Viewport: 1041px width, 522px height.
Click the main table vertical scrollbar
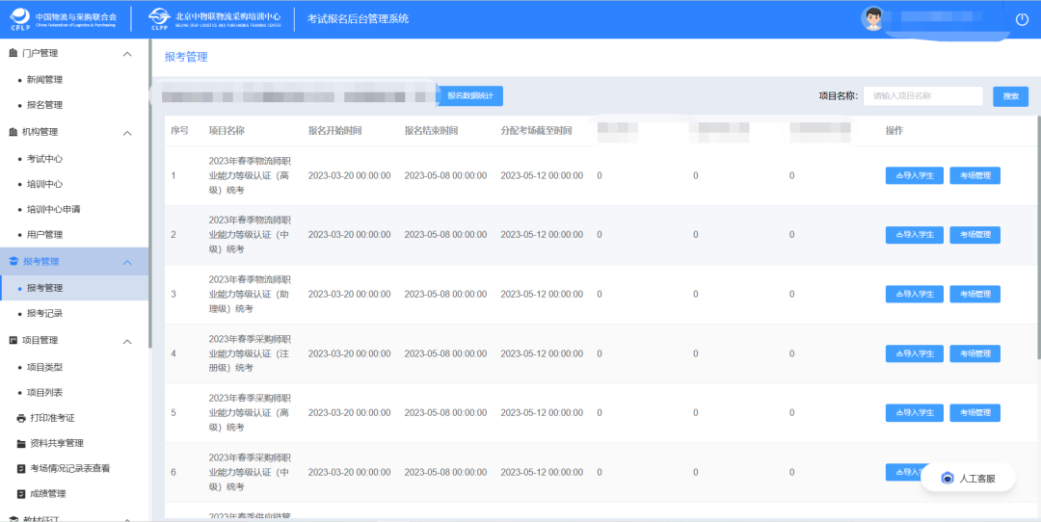1038,239
